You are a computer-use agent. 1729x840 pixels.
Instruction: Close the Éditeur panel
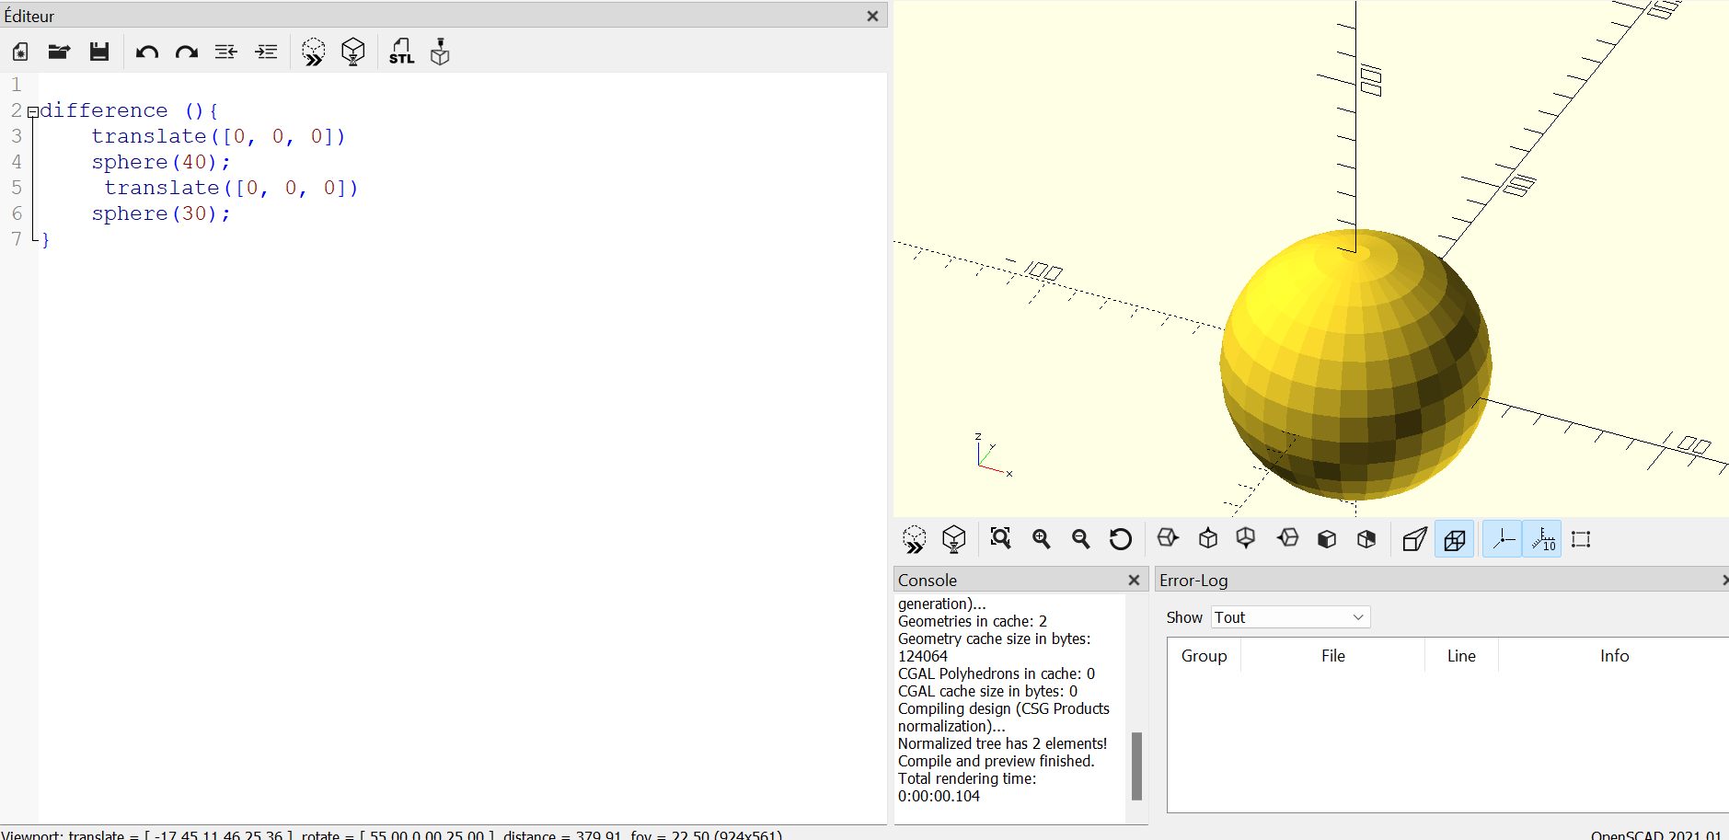coord(872,16)
